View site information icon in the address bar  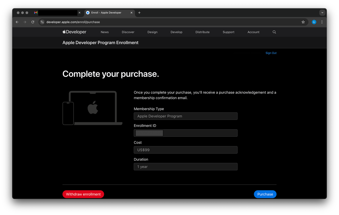(x=42, y=22)
